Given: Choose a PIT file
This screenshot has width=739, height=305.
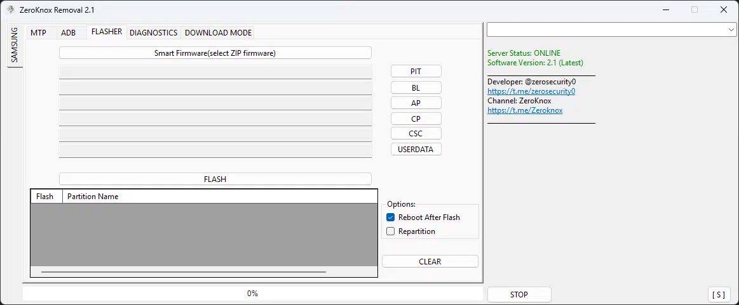Looking at the screenshot, I should coord(416,72).
